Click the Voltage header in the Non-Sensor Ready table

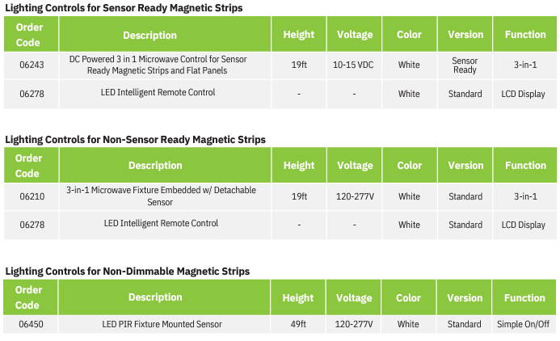click(355, 166)
